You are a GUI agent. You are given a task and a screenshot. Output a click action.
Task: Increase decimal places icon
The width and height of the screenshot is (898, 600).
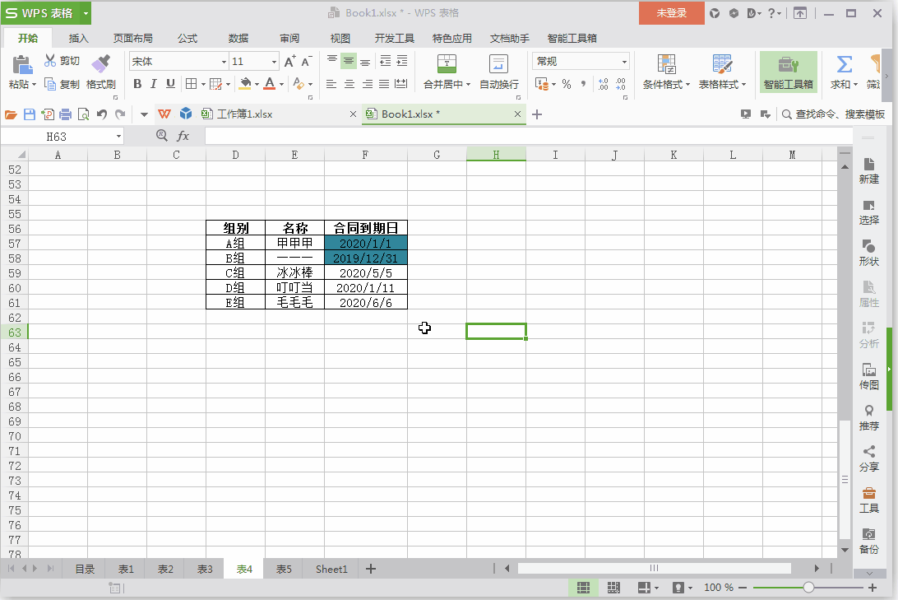603,84
